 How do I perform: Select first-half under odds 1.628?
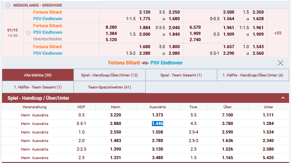point(258,19)
